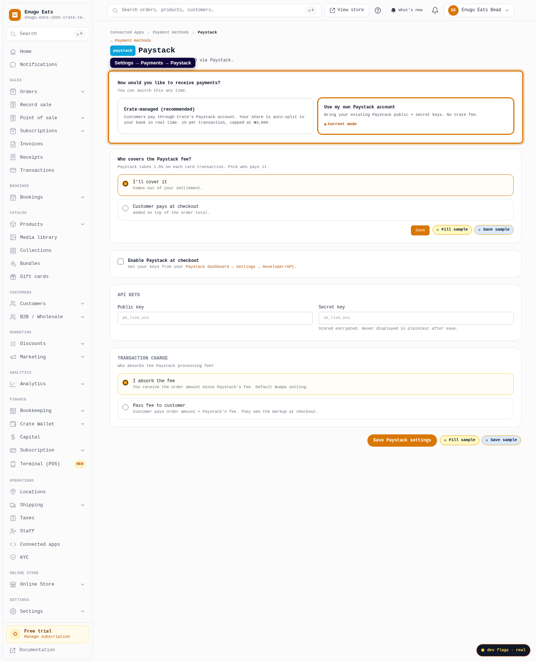Image resolution: width=536 pixels, height=662 pixels.
Task: Open Shipping menu item
Action: [48, 505]
